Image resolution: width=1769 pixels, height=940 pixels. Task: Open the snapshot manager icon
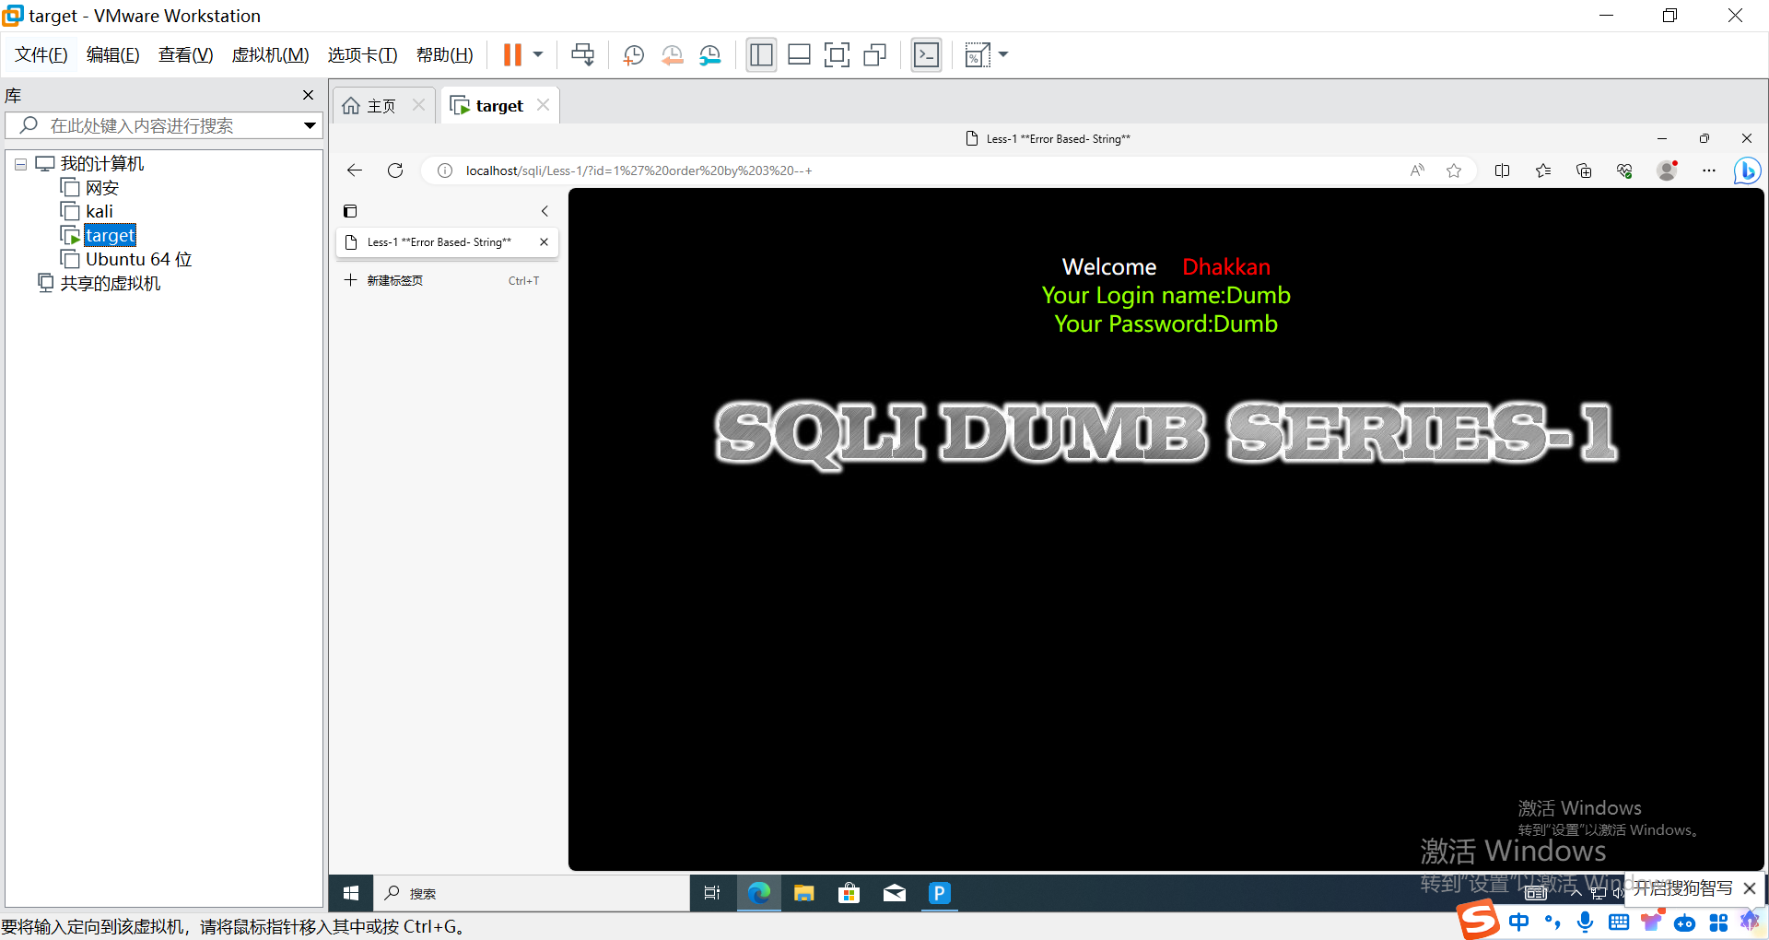(709, 55)
